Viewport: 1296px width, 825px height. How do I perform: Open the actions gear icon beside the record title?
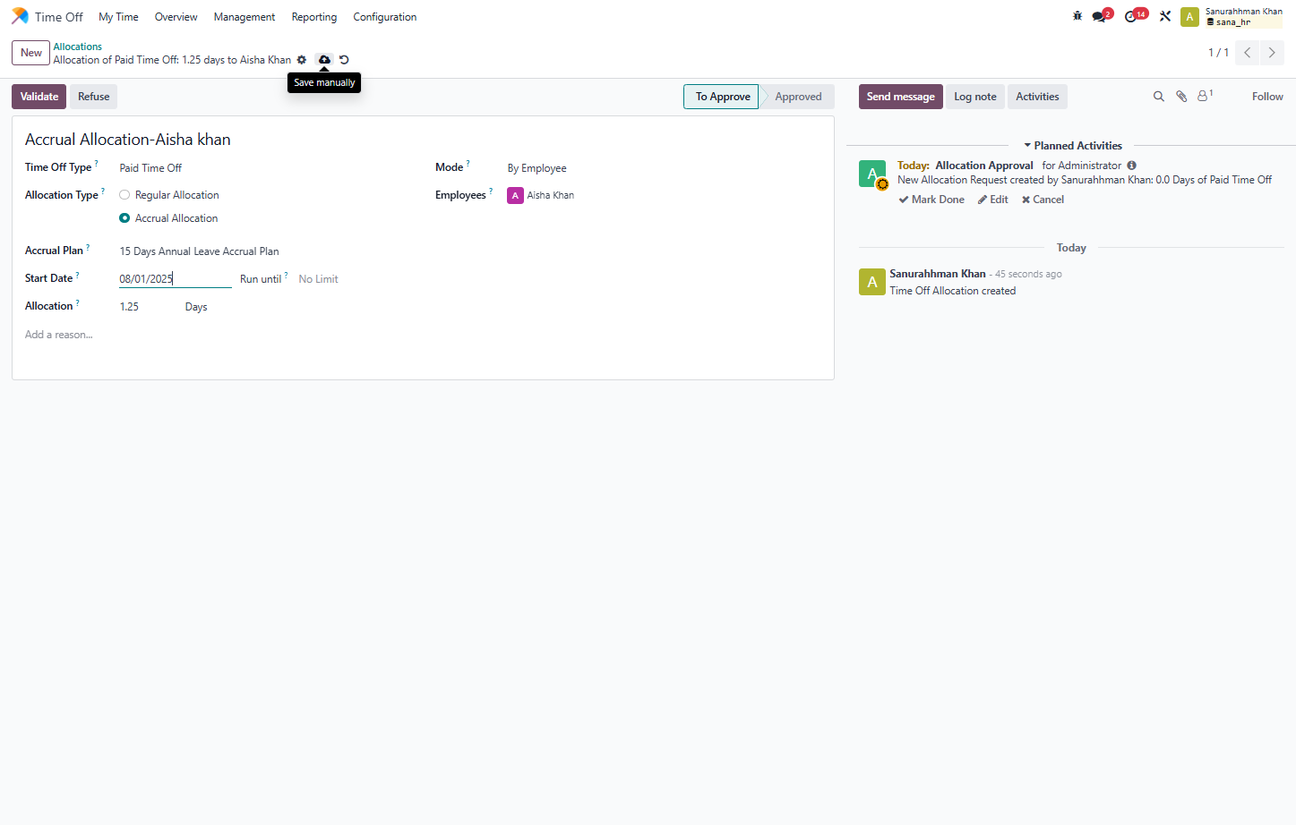pos(302,60)
